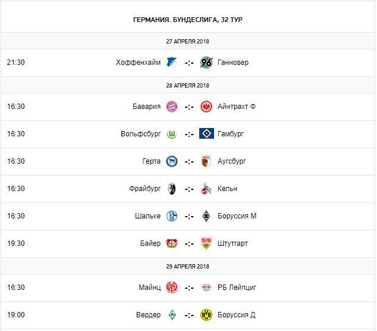Open the Хоффенхайм team link

(x=139, y=63)
